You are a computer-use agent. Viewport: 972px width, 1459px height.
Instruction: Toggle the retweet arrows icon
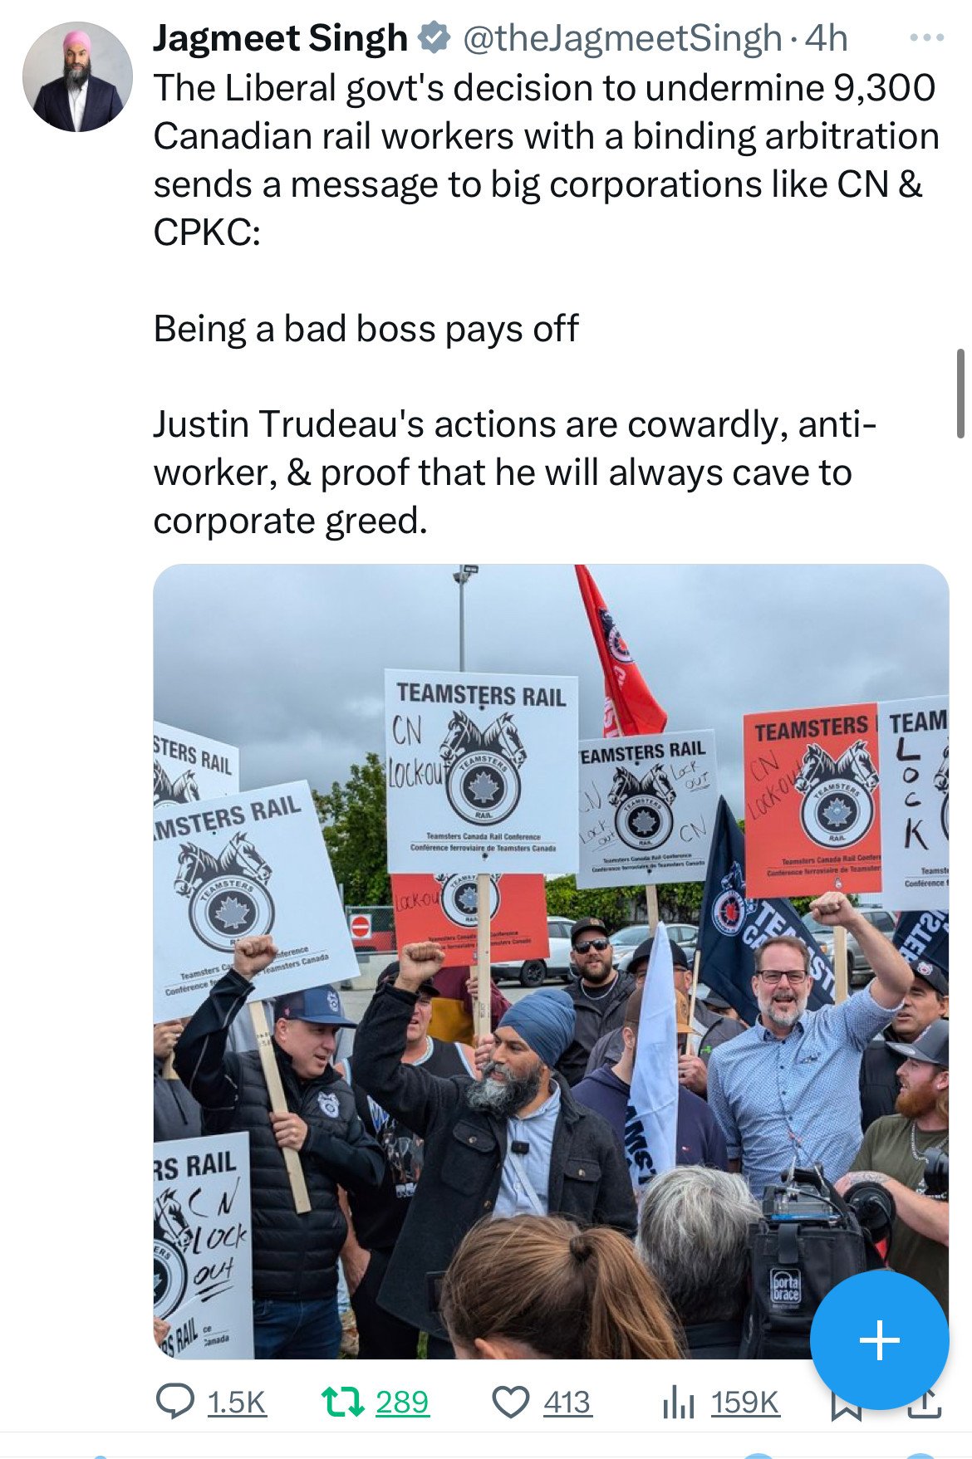pyautogui.click(x=342, y=1402)
